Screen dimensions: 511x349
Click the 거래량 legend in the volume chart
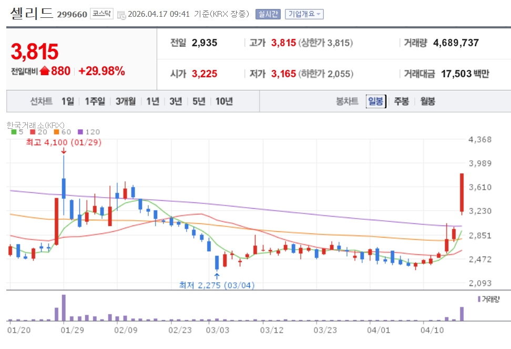coord(488,299)
